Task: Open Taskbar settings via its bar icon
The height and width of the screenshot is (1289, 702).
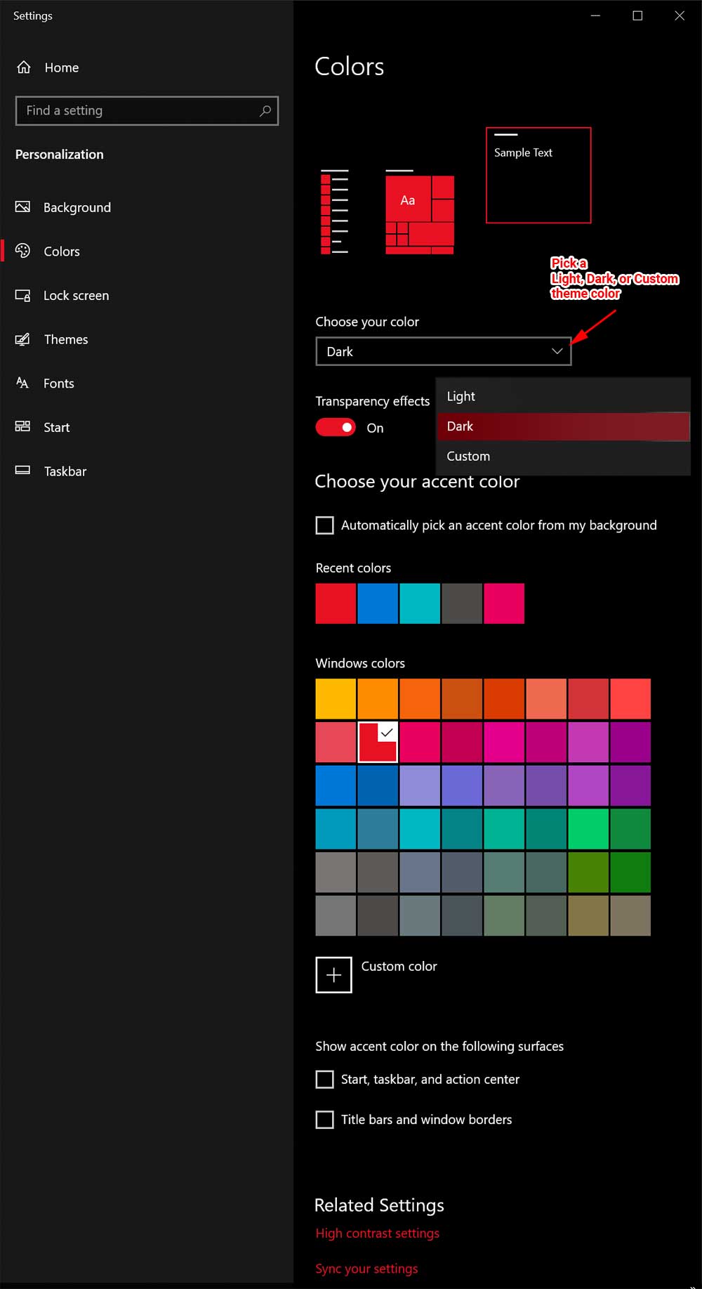Action: coord(23,471)
